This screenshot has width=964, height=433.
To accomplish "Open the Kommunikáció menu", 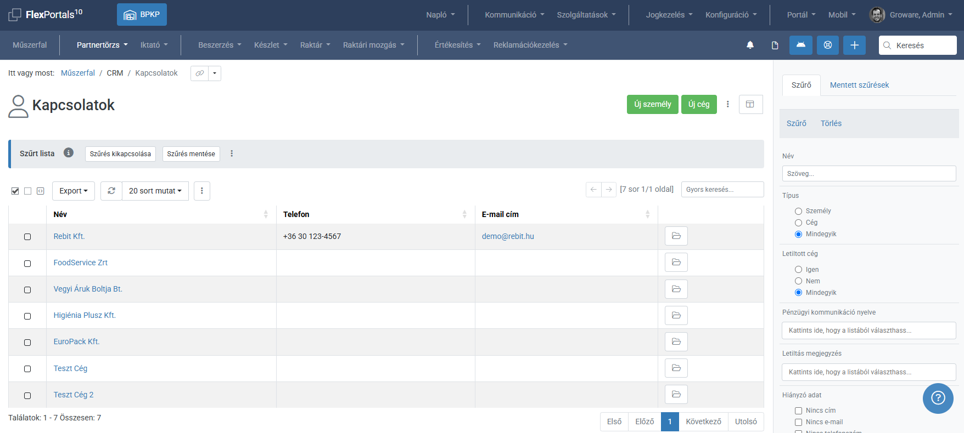I will tap(514, 15).
